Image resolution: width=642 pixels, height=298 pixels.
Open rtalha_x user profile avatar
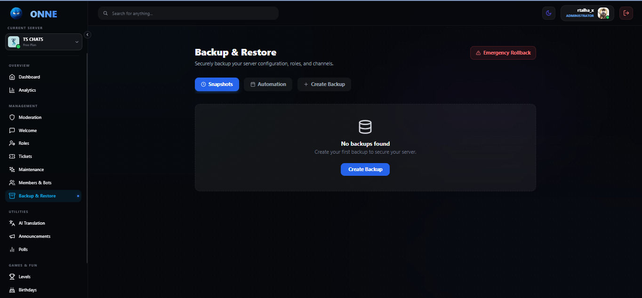[603, 13]
